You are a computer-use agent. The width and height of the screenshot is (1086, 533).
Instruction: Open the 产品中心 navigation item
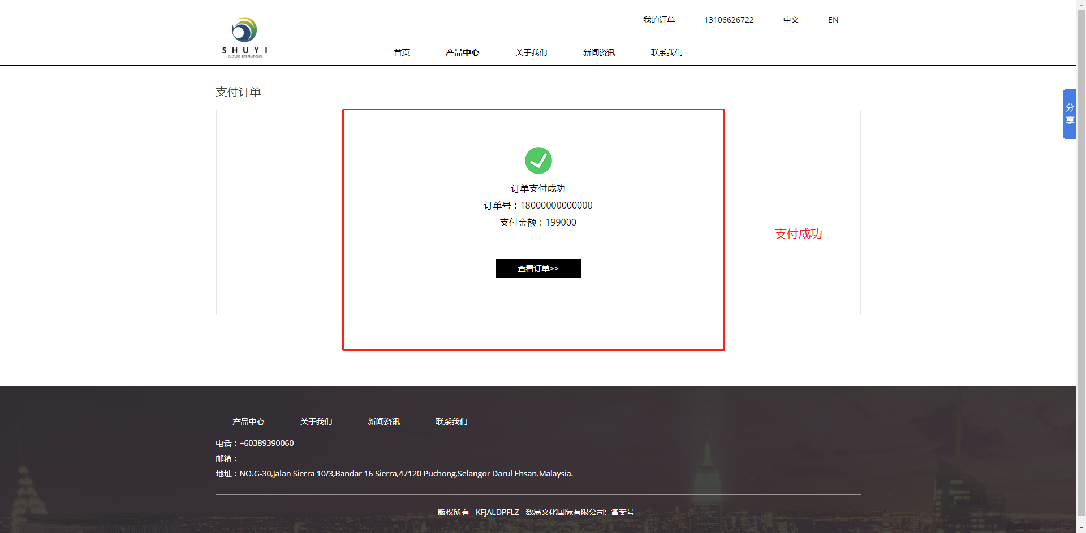pos(462,52)
